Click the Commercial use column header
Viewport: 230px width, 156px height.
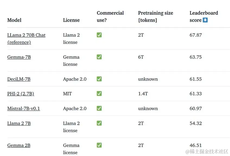click(110, 16)
